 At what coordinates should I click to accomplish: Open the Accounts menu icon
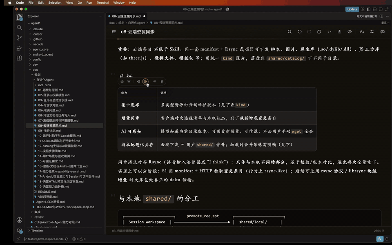coord(19,220)
